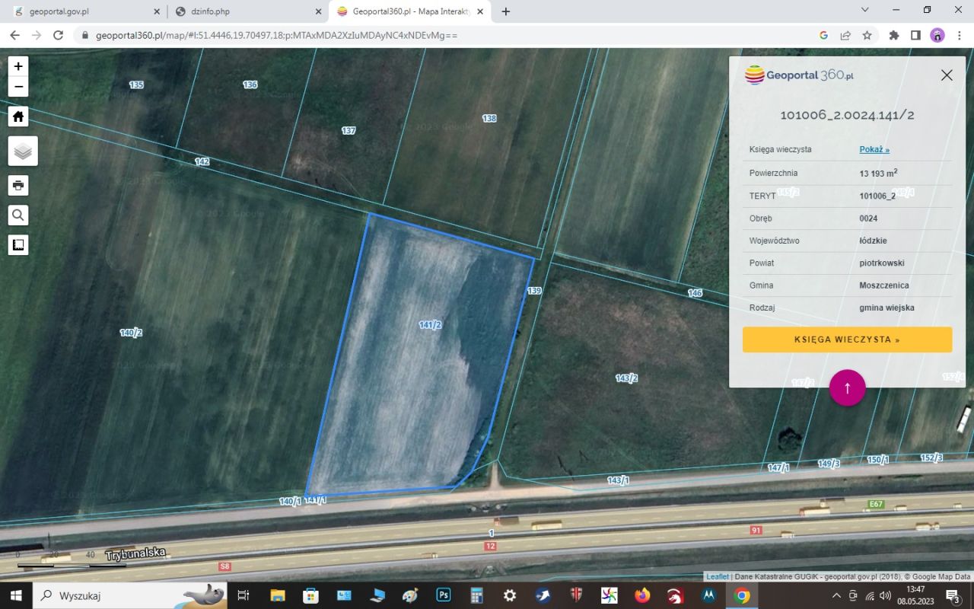
Task: Expand the tab search dropdown arrow
Action: point(864,10)
